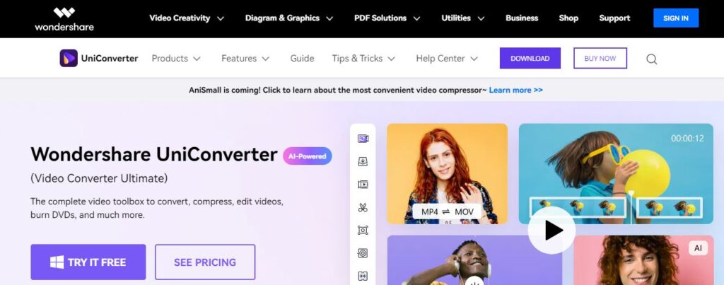724x285 pixels.
Task: Play the demo video
Action: 551,230
